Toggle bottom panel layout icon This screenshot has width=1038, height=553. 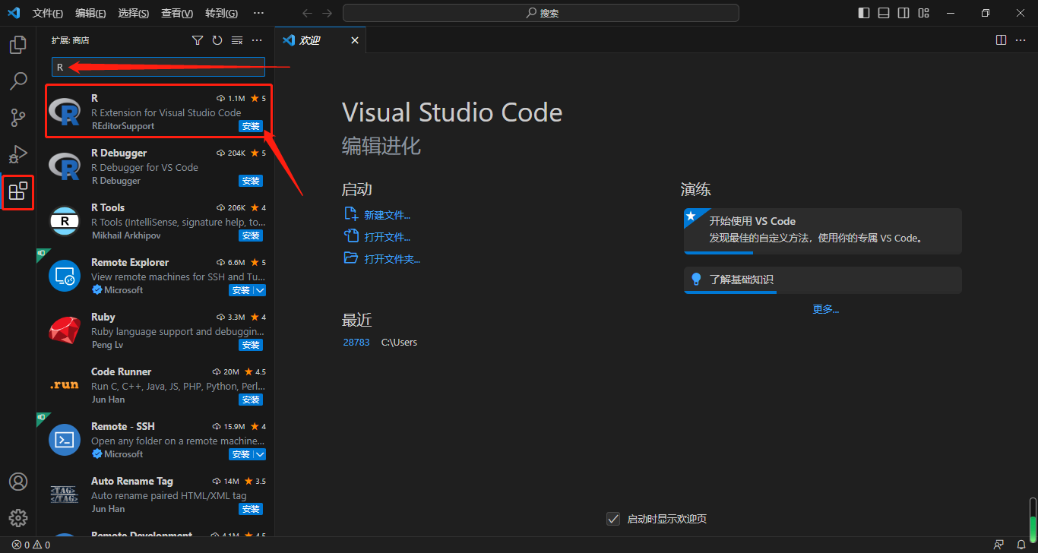tap(884, 13)
